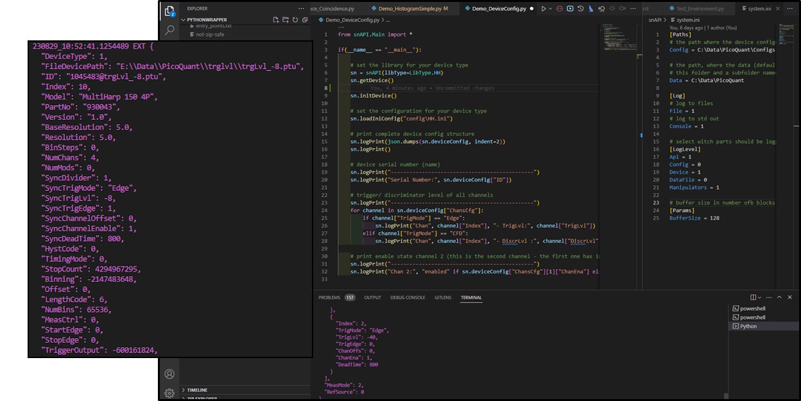Screen dimensions: 801x401
Task: Open the run options dropdown next to play button
Action: tap(551, 8)
